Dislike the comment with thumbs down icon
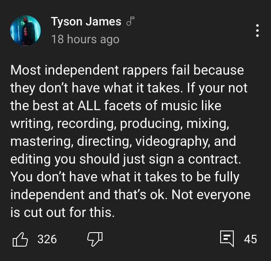271x261 pixels. (x=95, y=239)
